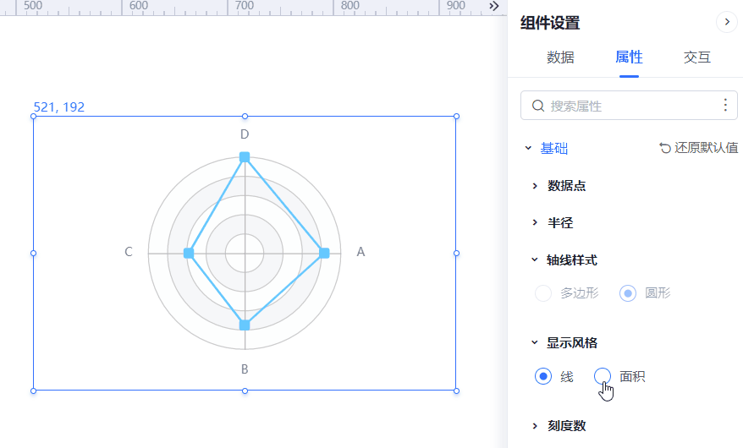This screenshot has width=743, height=448.
Task: Select the 面积 display style radio
Action: coord(603,376)
